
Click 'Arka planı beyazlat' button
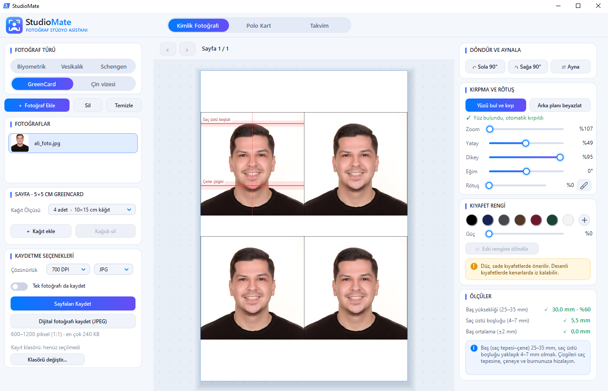point(560,106)
